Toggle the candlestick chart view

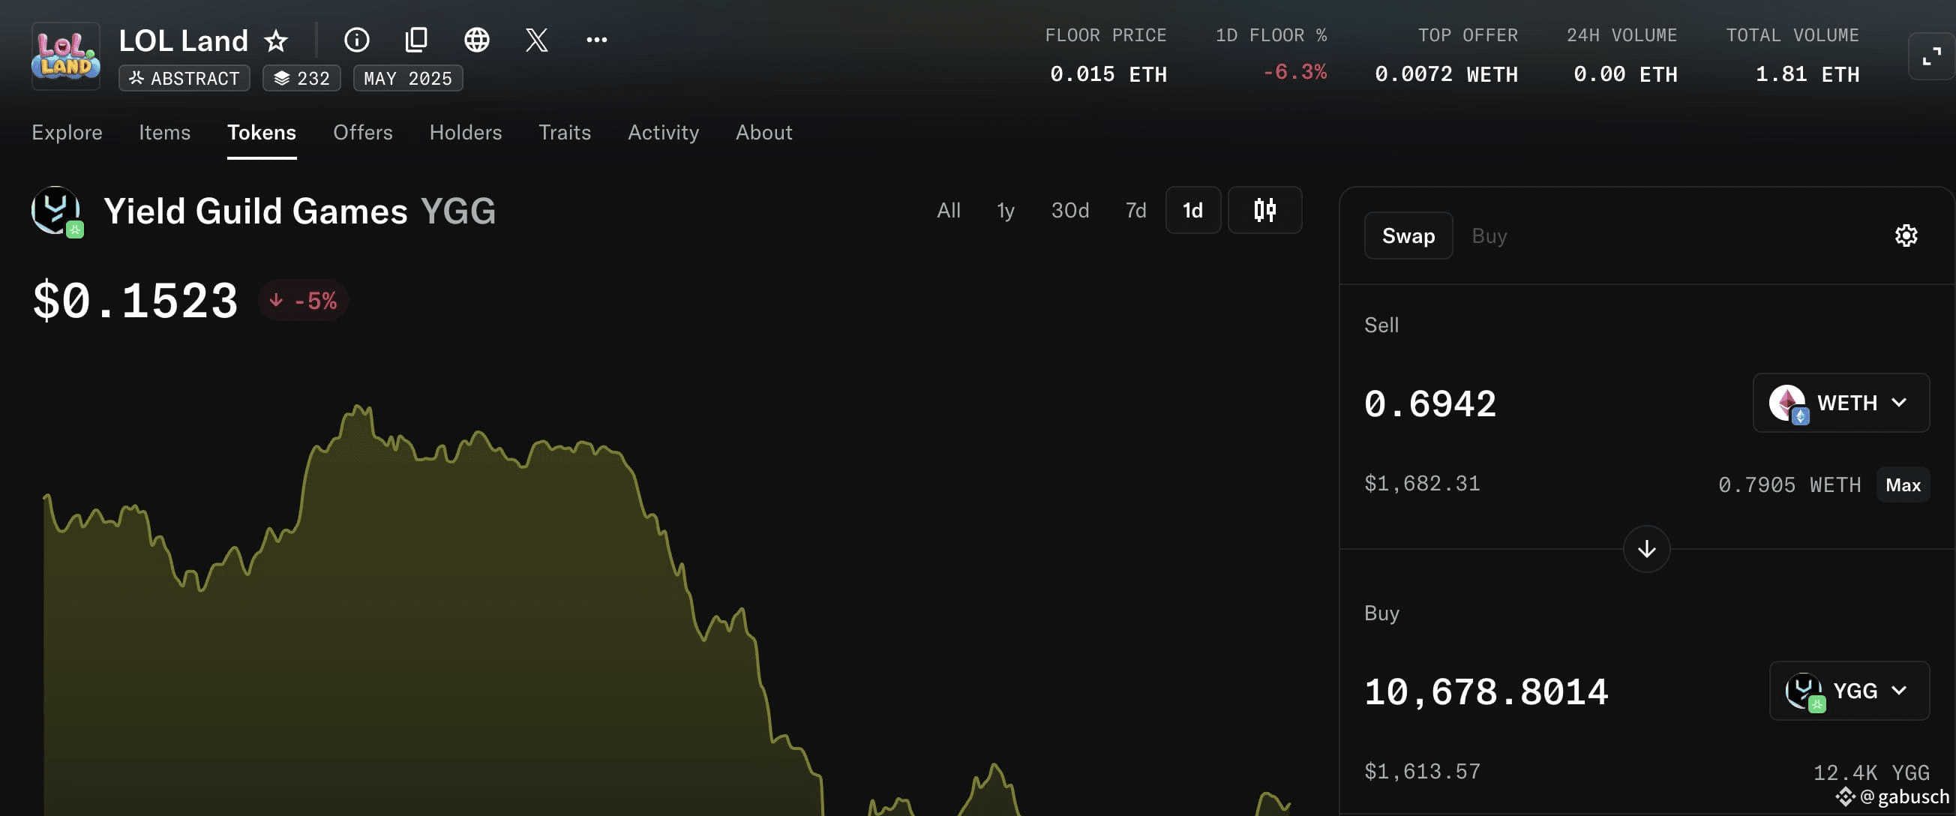point(1265,210)
